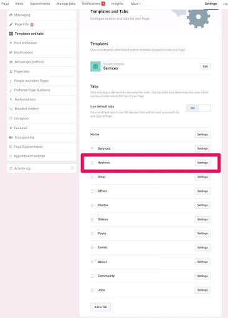Viewport: 228px width, 318px height.
Task: Toggle the Use default tabs switch
Action: pos(198,108)
